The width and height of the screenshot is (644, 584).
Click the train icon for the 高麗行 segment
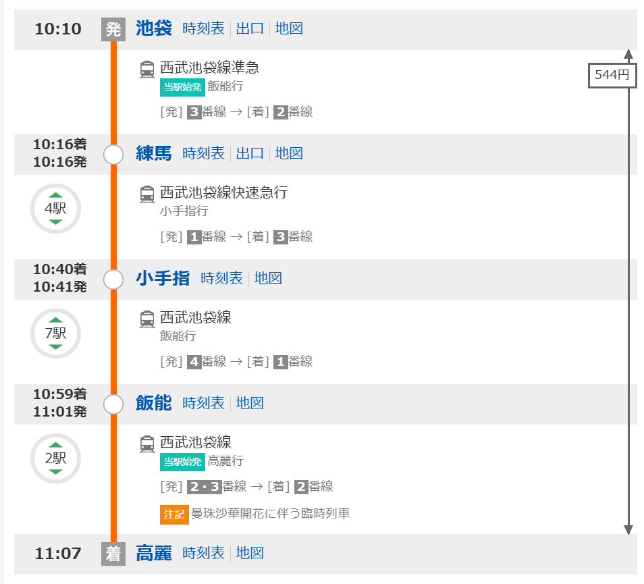point(146,444)
